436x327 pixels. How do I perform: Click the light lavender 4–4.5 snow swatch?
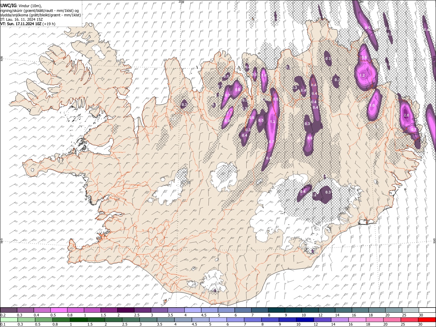click(x=192, y=310)
